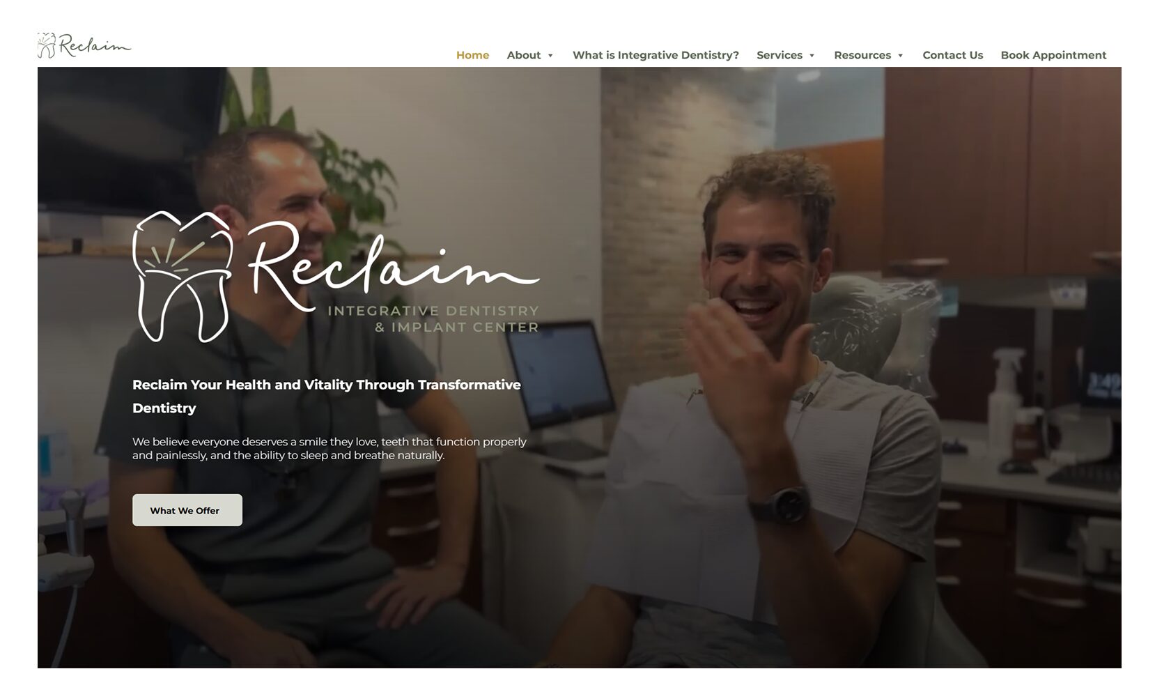Select the Services menu item
This screenshot has height=692, width=1155.
tap(780, 55)
